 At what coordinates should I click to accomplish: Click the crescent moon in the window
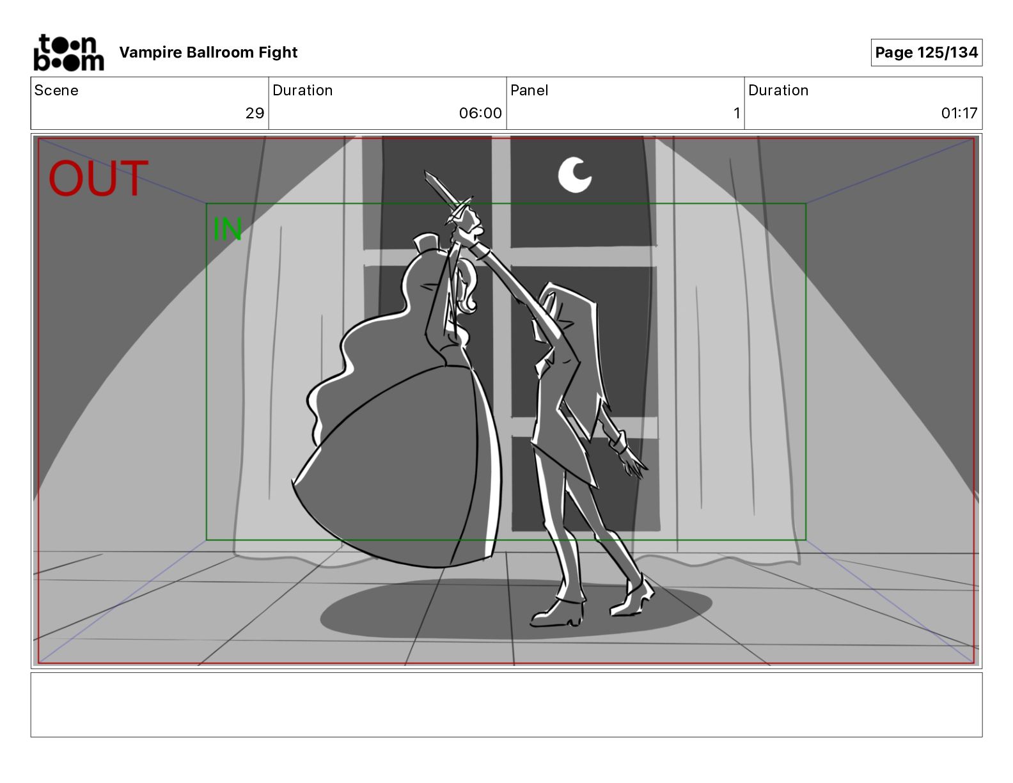(574, 175)
